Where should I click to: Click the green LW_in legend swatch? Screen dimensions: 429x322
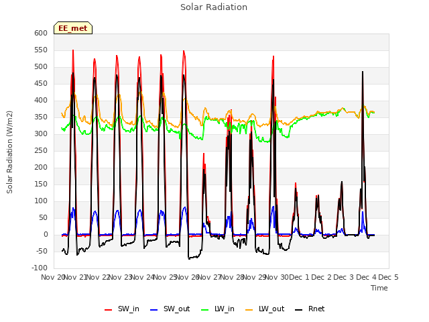[205, 310]
